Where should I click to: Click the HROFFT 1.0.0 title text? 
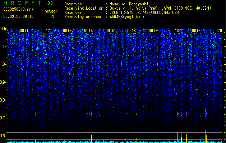(x=28, y=3)
